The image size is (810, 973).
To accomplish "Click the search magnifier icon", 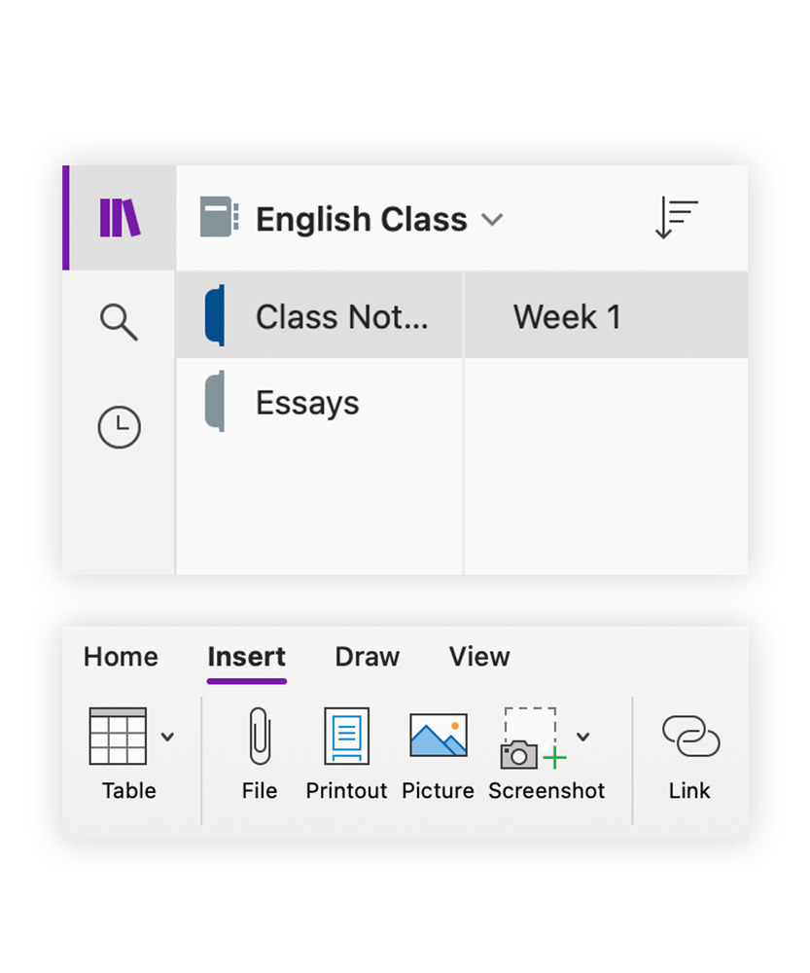I will tap(120, 321).
